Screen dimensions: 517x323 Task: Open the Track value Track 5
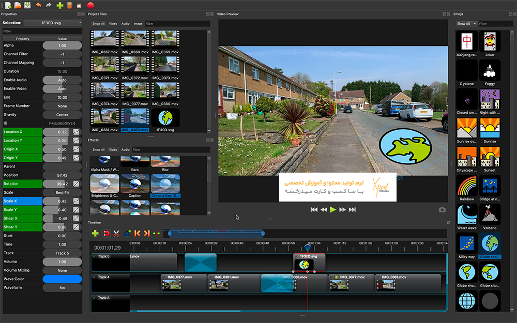62,253
